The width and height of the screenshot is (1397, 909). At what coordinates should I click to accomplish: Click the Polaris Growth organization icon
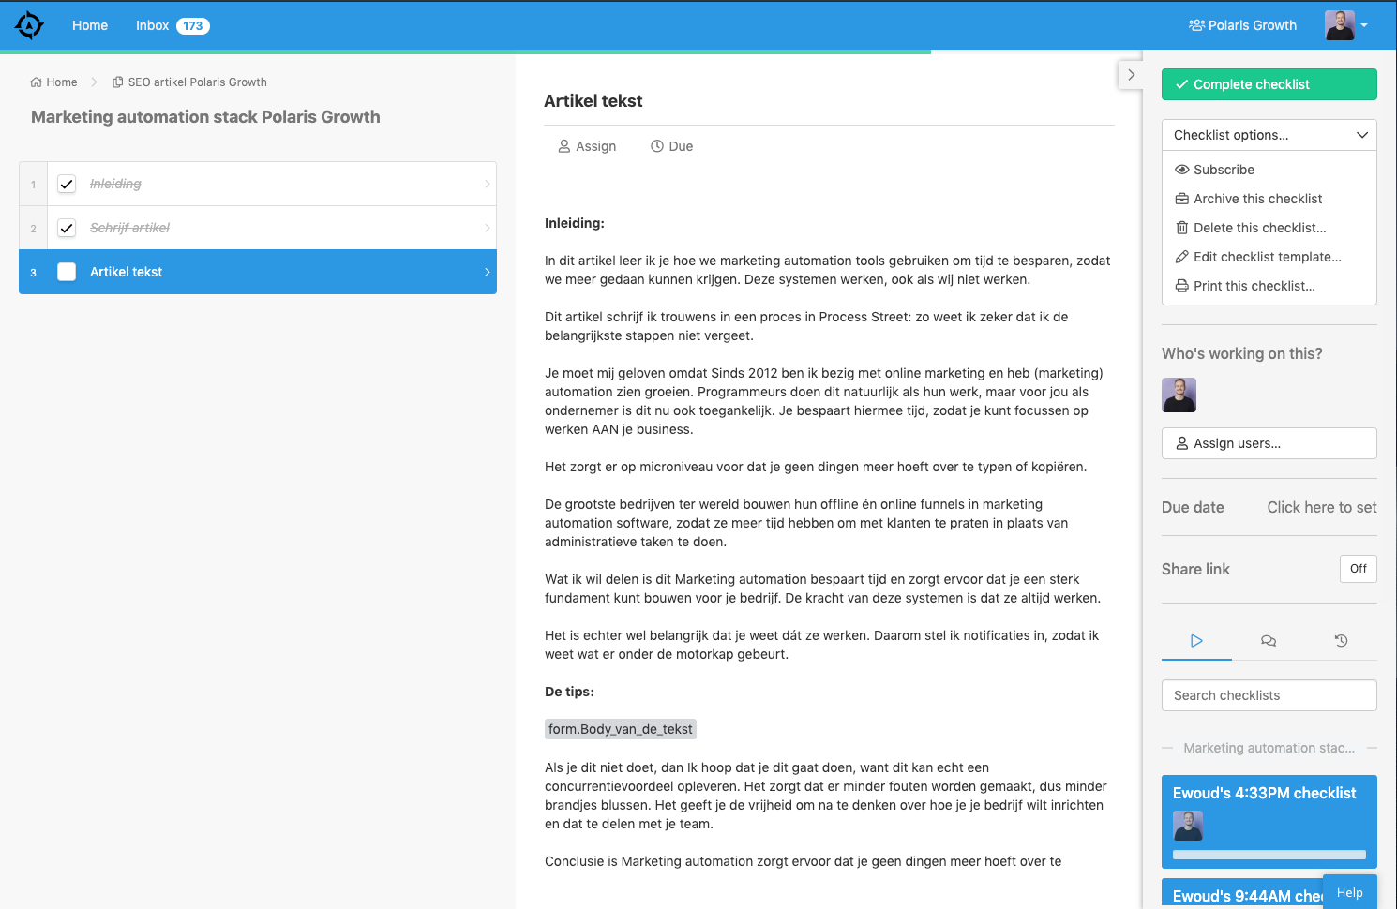(x=1196, y=25)
